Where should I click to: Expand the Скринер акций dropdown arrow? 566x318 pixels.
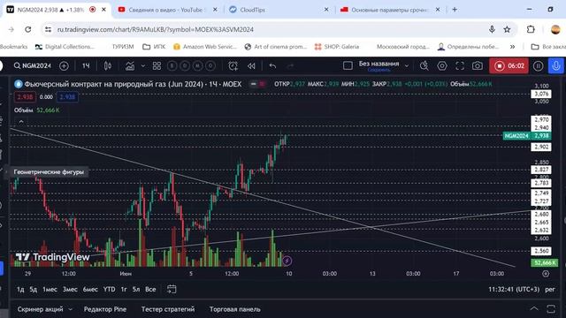click(x=71, y=309)
